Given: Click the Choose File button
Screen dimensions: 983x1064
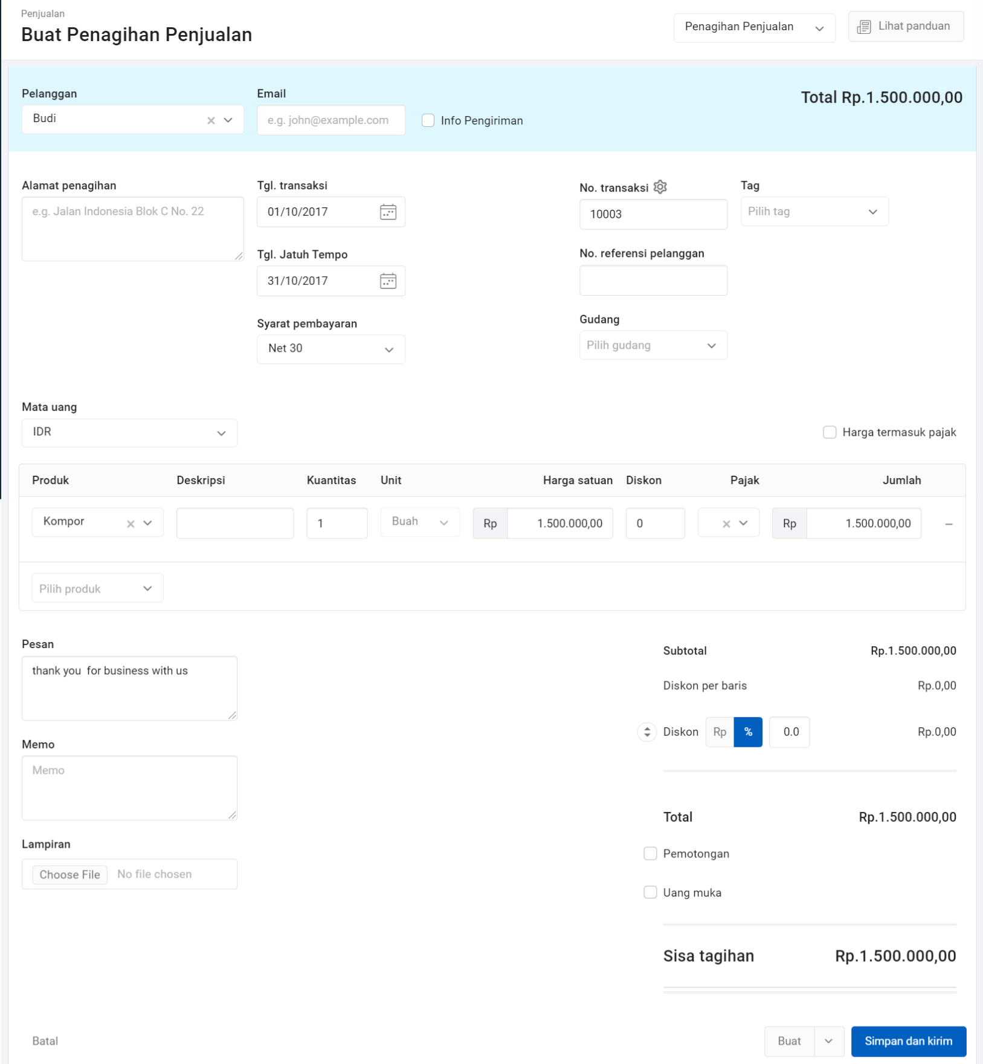Looking at the screenshot, I should pos(70,874).
